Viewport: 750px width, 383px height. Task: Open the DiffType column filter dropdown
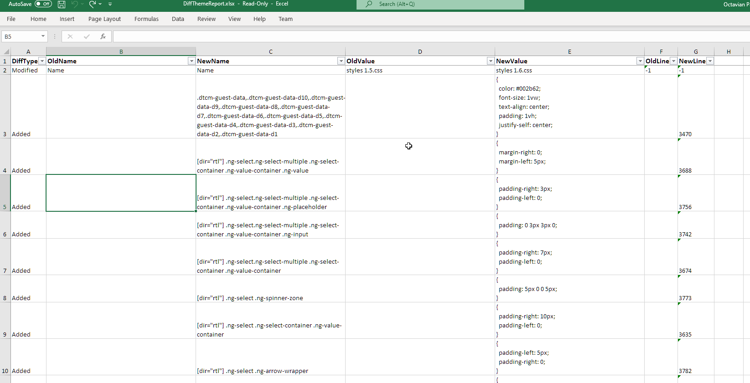[42, 61]
